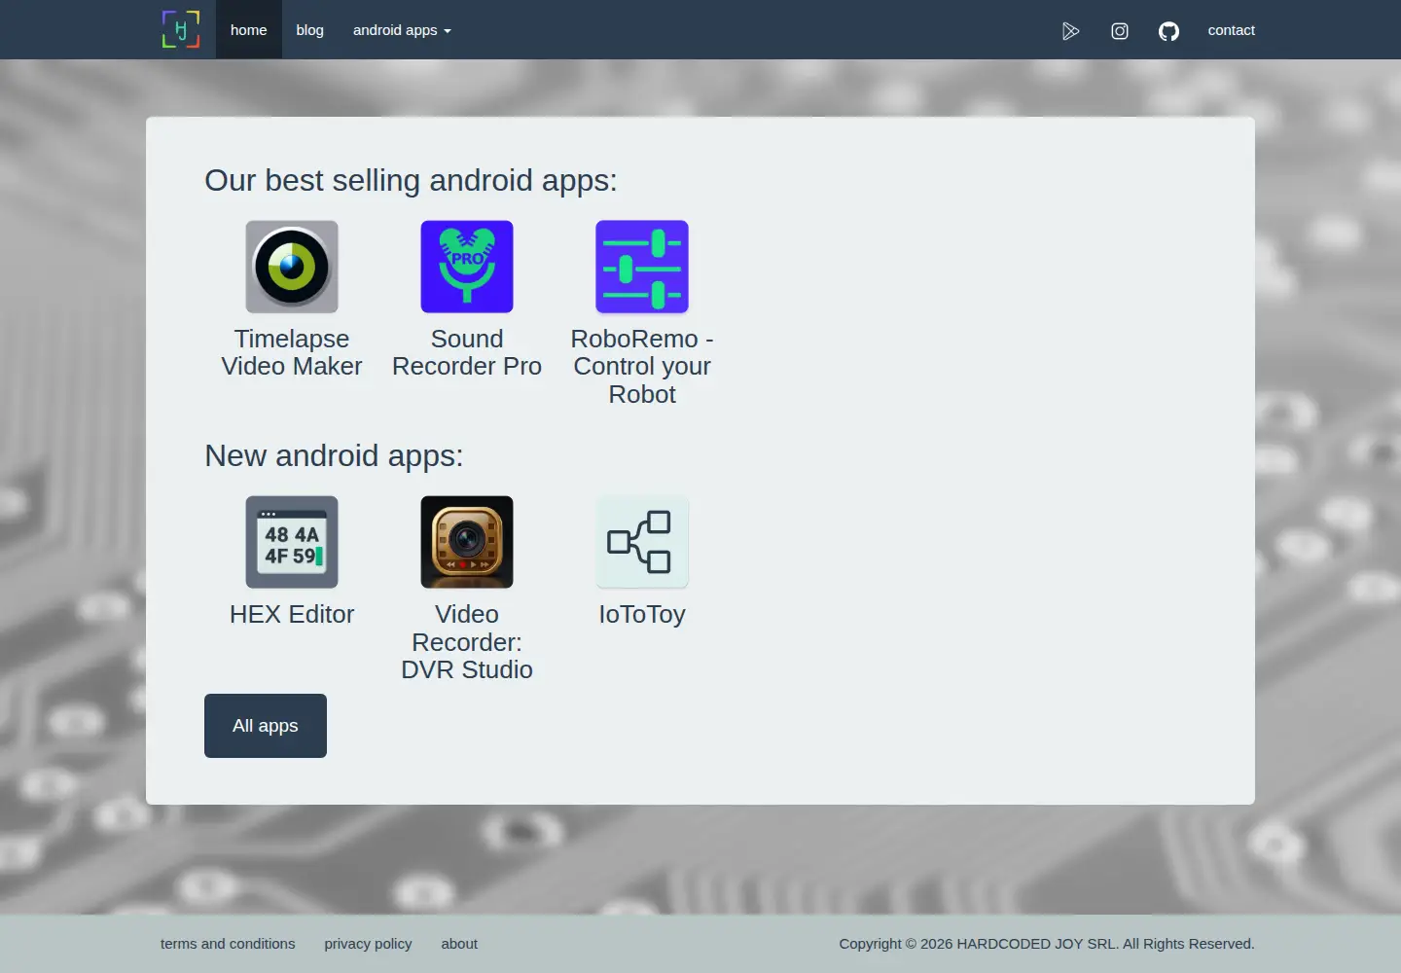Viewport: 1401px width, 973px height.
Task: Click the IoToToy title text
Action: coord(642,614)
